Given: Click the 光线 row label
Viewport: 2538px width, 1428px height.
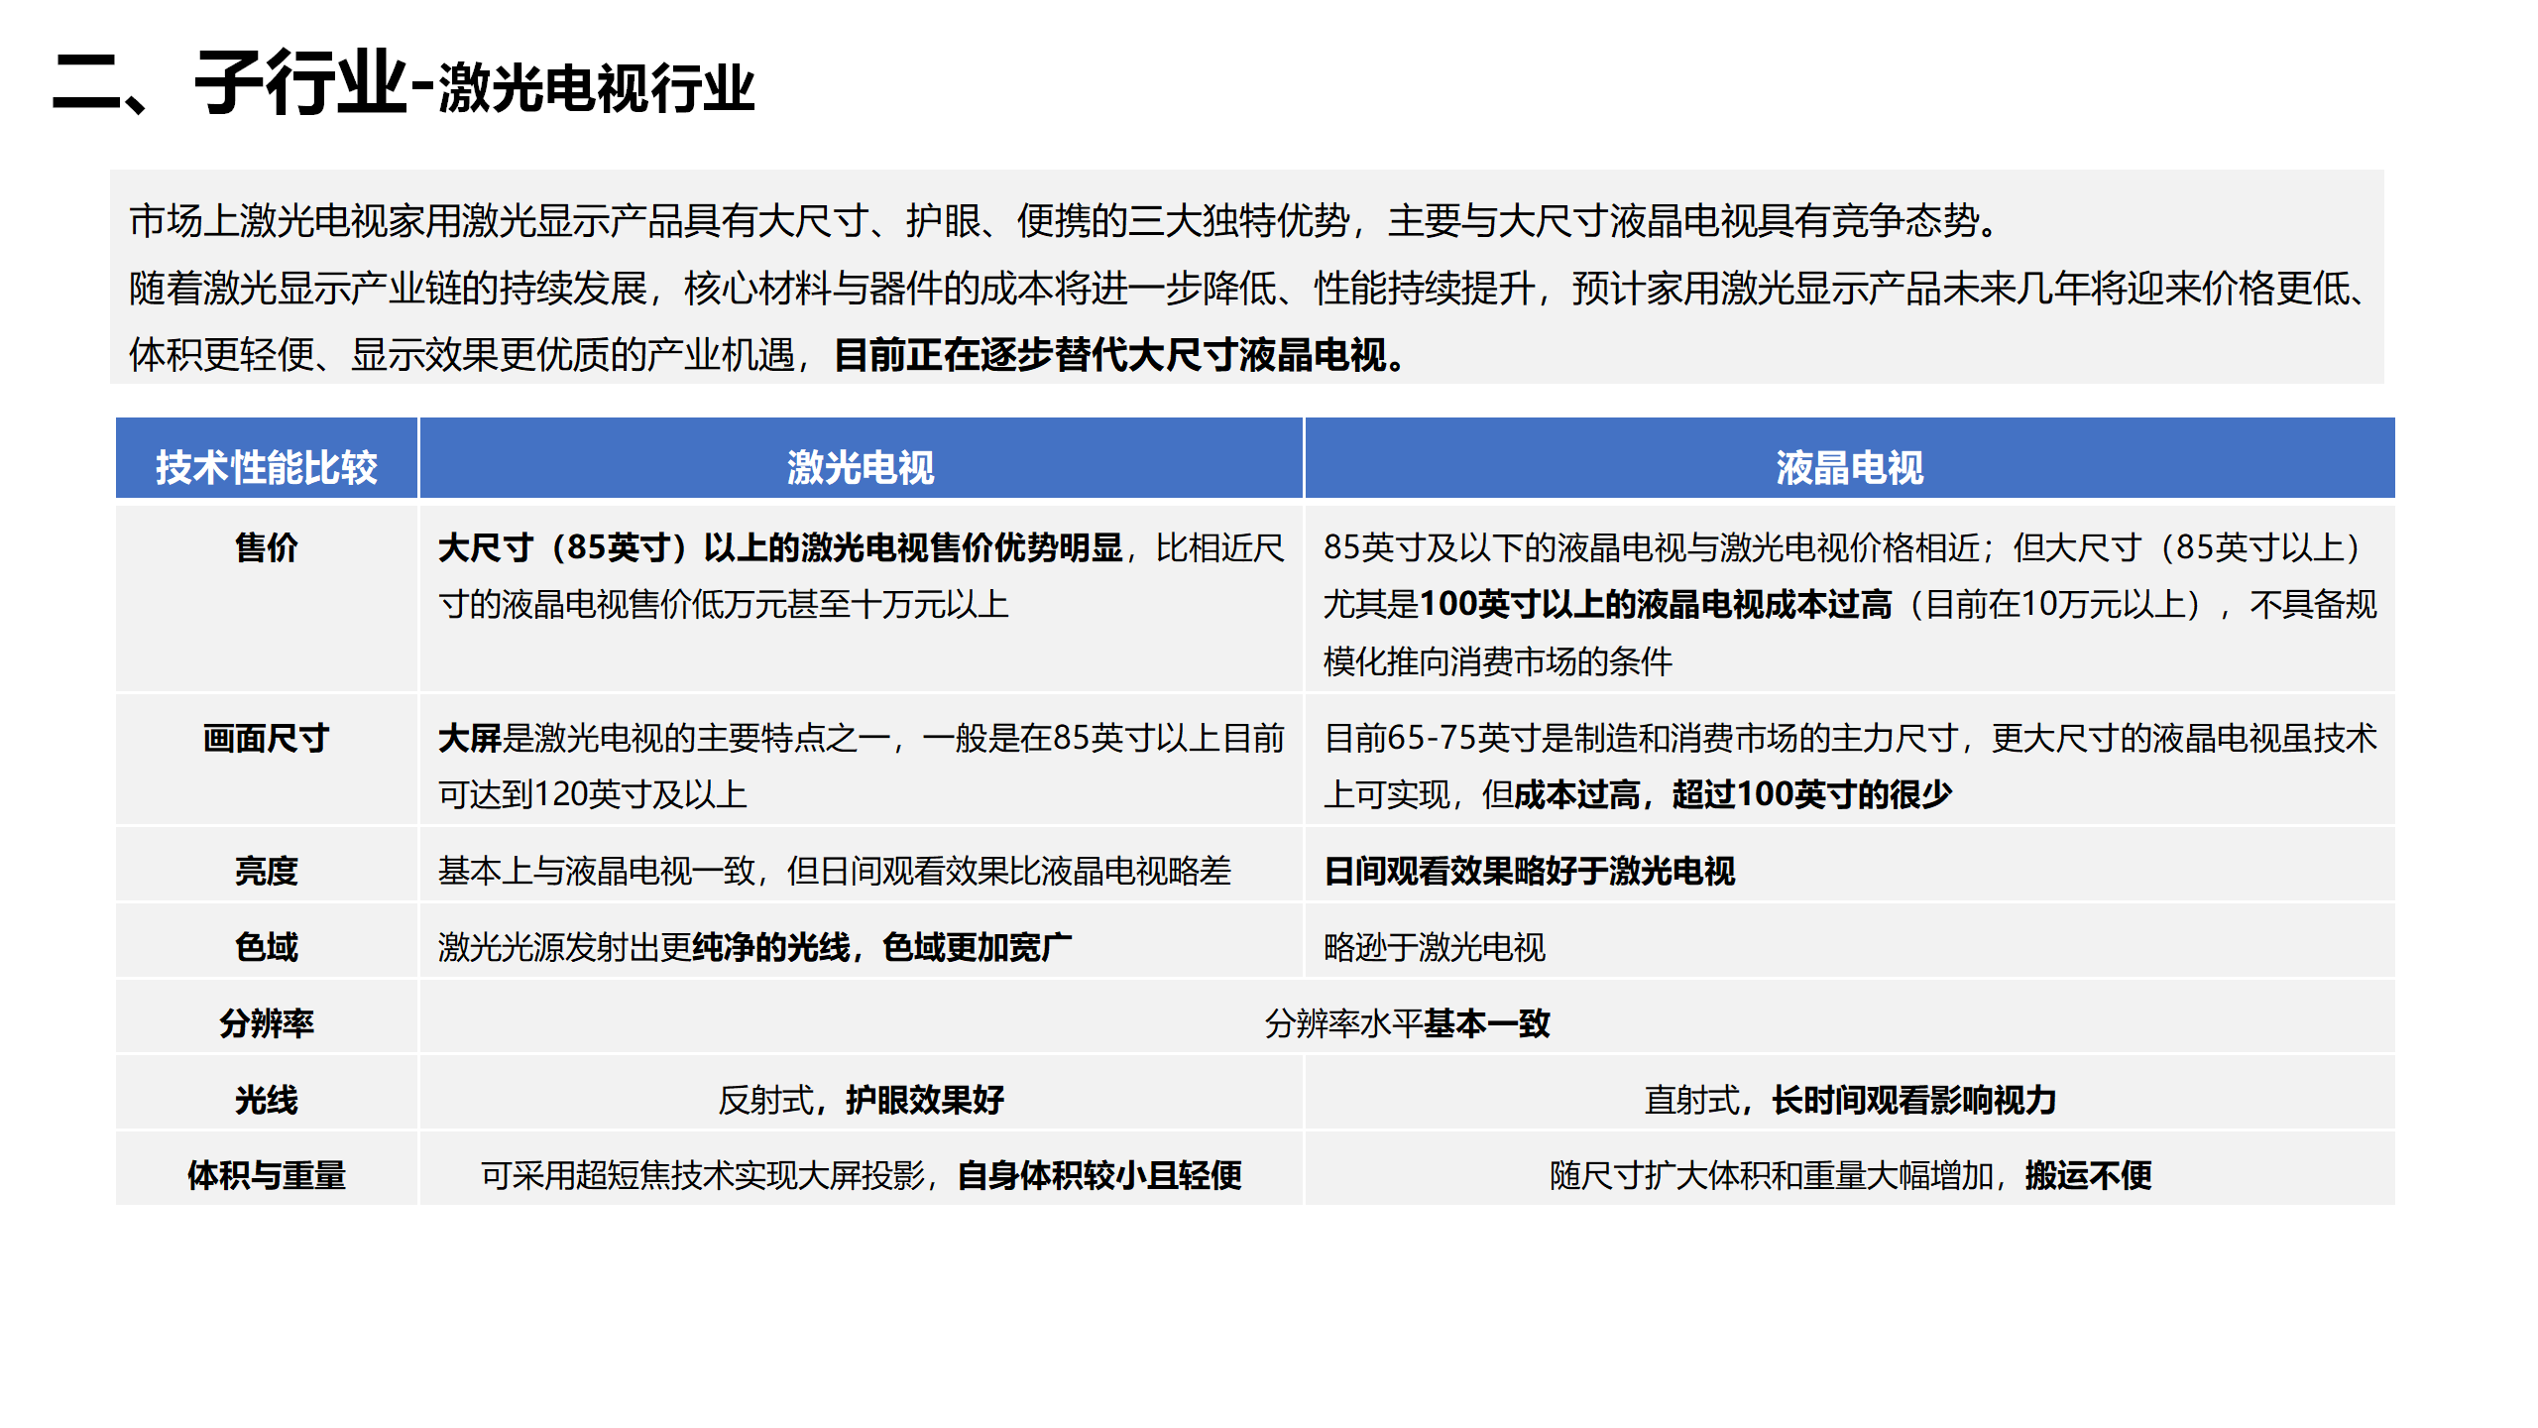Looking at the screenshot, I should point(268,1099).
